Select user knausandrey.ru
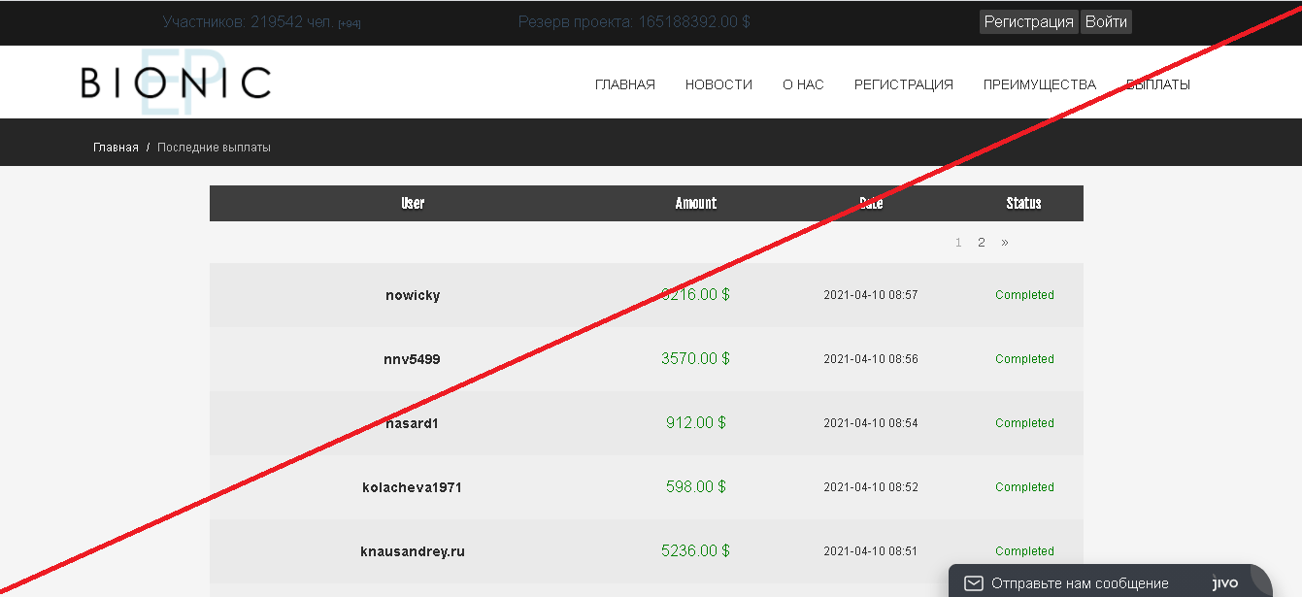Viewport: 1302px width, 597px height. (413, 551)
